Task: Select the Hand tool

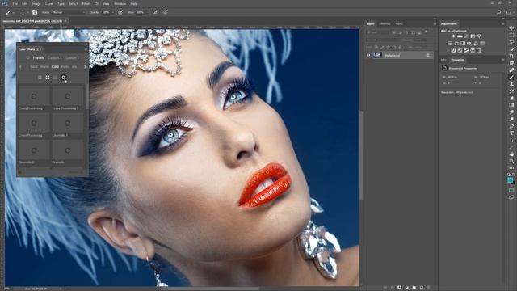Action: click(x=511, y=154)
